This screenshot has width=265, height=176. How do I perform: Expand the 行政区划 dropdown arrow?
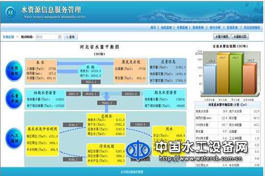pos(17,37)
